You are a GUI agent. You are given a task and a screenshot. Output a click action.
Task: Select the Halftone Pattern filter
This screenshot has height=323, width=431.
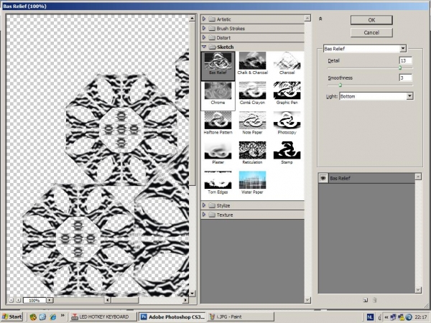tap(218, 123)
